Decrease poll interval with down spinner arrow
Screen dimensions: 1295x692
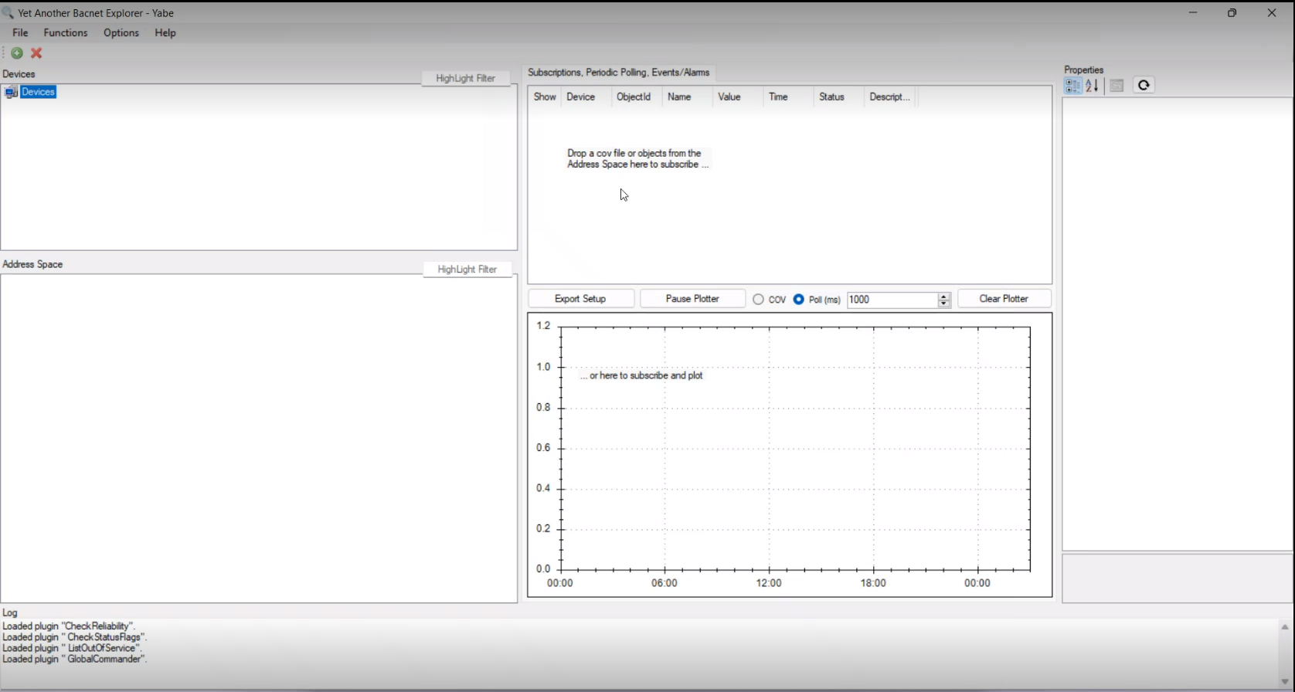(944, 304)
